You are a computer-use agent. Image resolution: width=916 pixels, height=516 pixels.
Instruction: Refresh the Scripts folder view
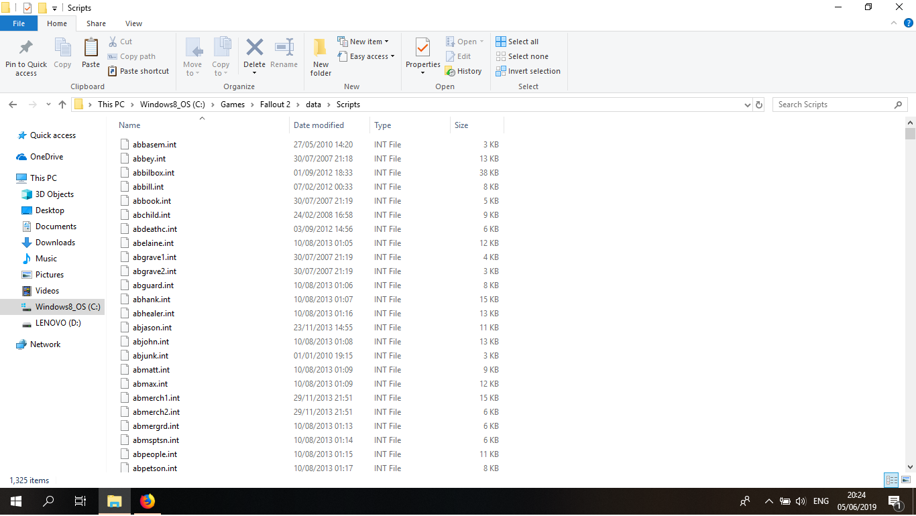click(759, 105)
